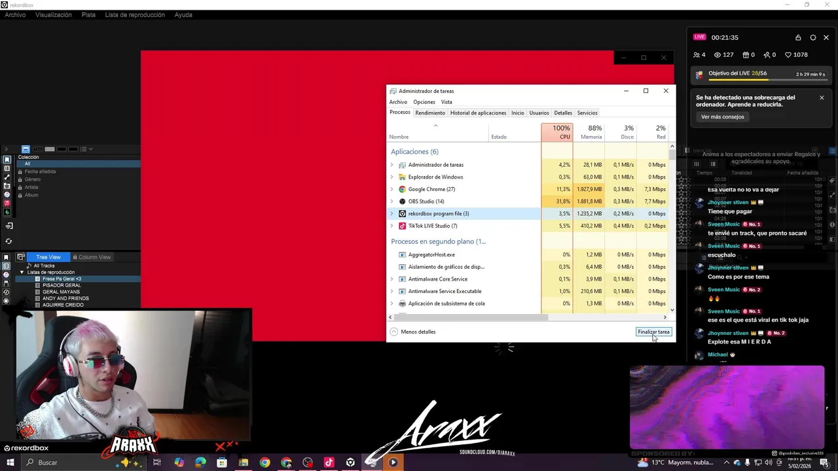Open Microsoft Edge from the taskbar

[x=200, y=462]
